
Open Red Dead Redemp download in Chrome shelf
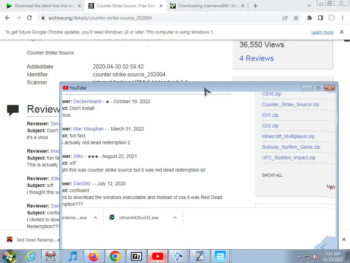click(33, 240)
